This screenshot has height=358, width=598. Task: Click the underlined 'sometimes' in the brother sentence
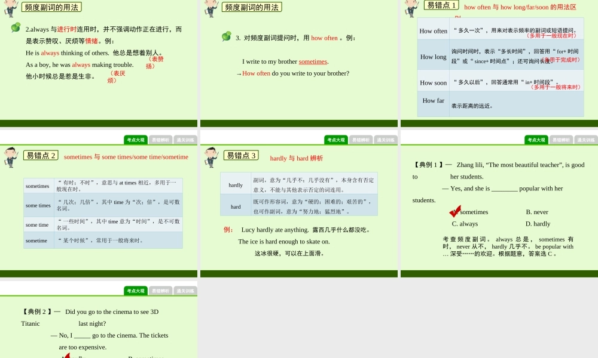click(313, 61)
